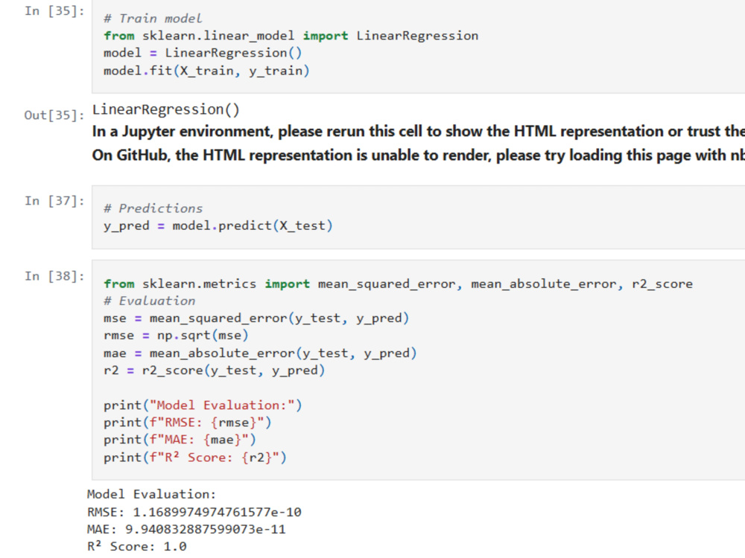Click the print("Model Evaluation:") line
The width and height of the screenshot is (745, 558).
pos(203,405)
